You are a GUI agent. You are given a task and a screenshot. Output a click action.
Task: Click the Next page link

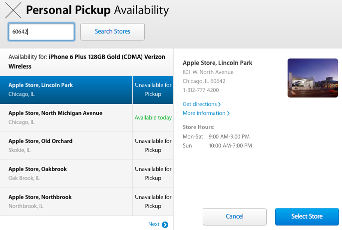click(x=158, y=224)
